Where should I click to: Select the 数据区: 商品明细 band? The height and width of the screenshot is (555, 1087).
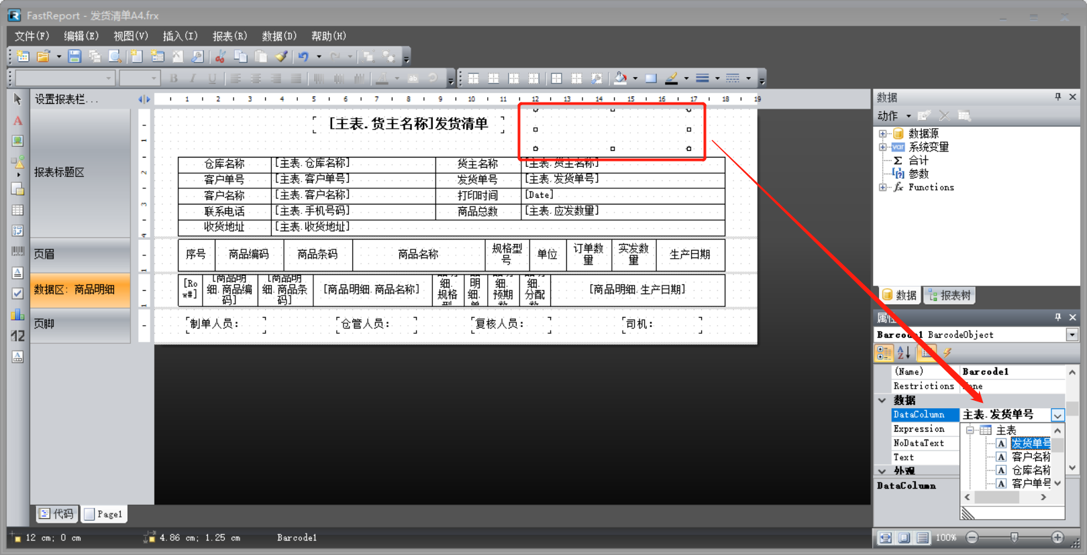point(80,290)
